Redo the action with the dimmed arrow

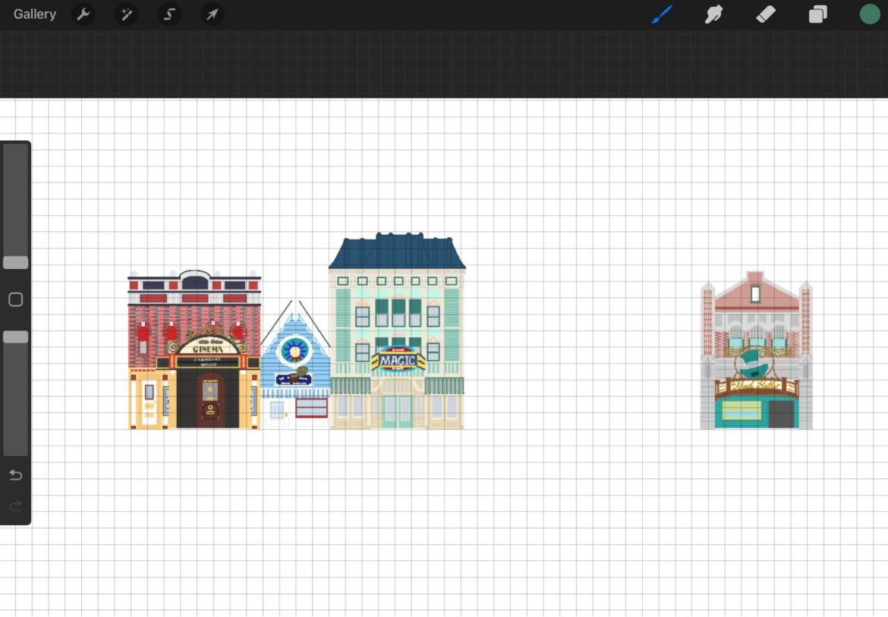point(16,506)
